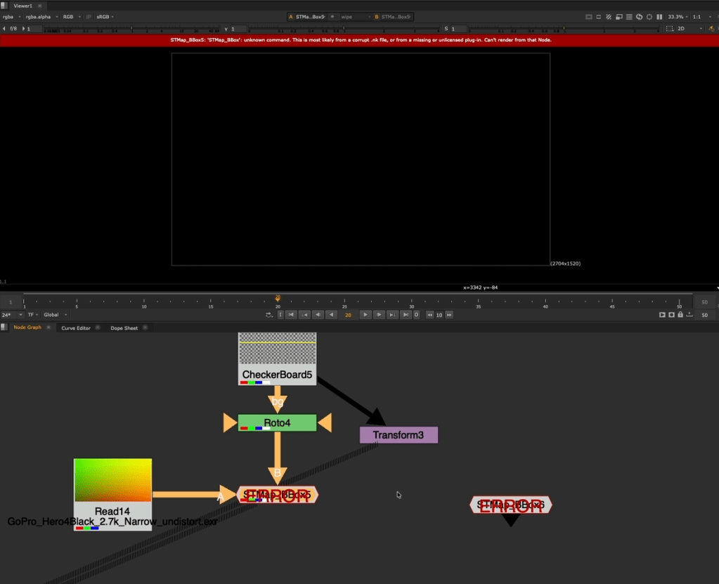Go to first frame button
Screen dimensions: 719x584
(291, 315)
